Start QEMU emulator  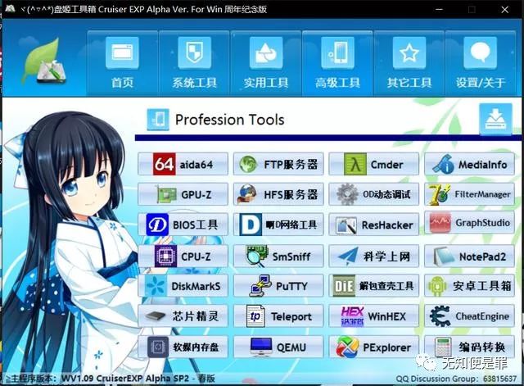tap(278, 347)
